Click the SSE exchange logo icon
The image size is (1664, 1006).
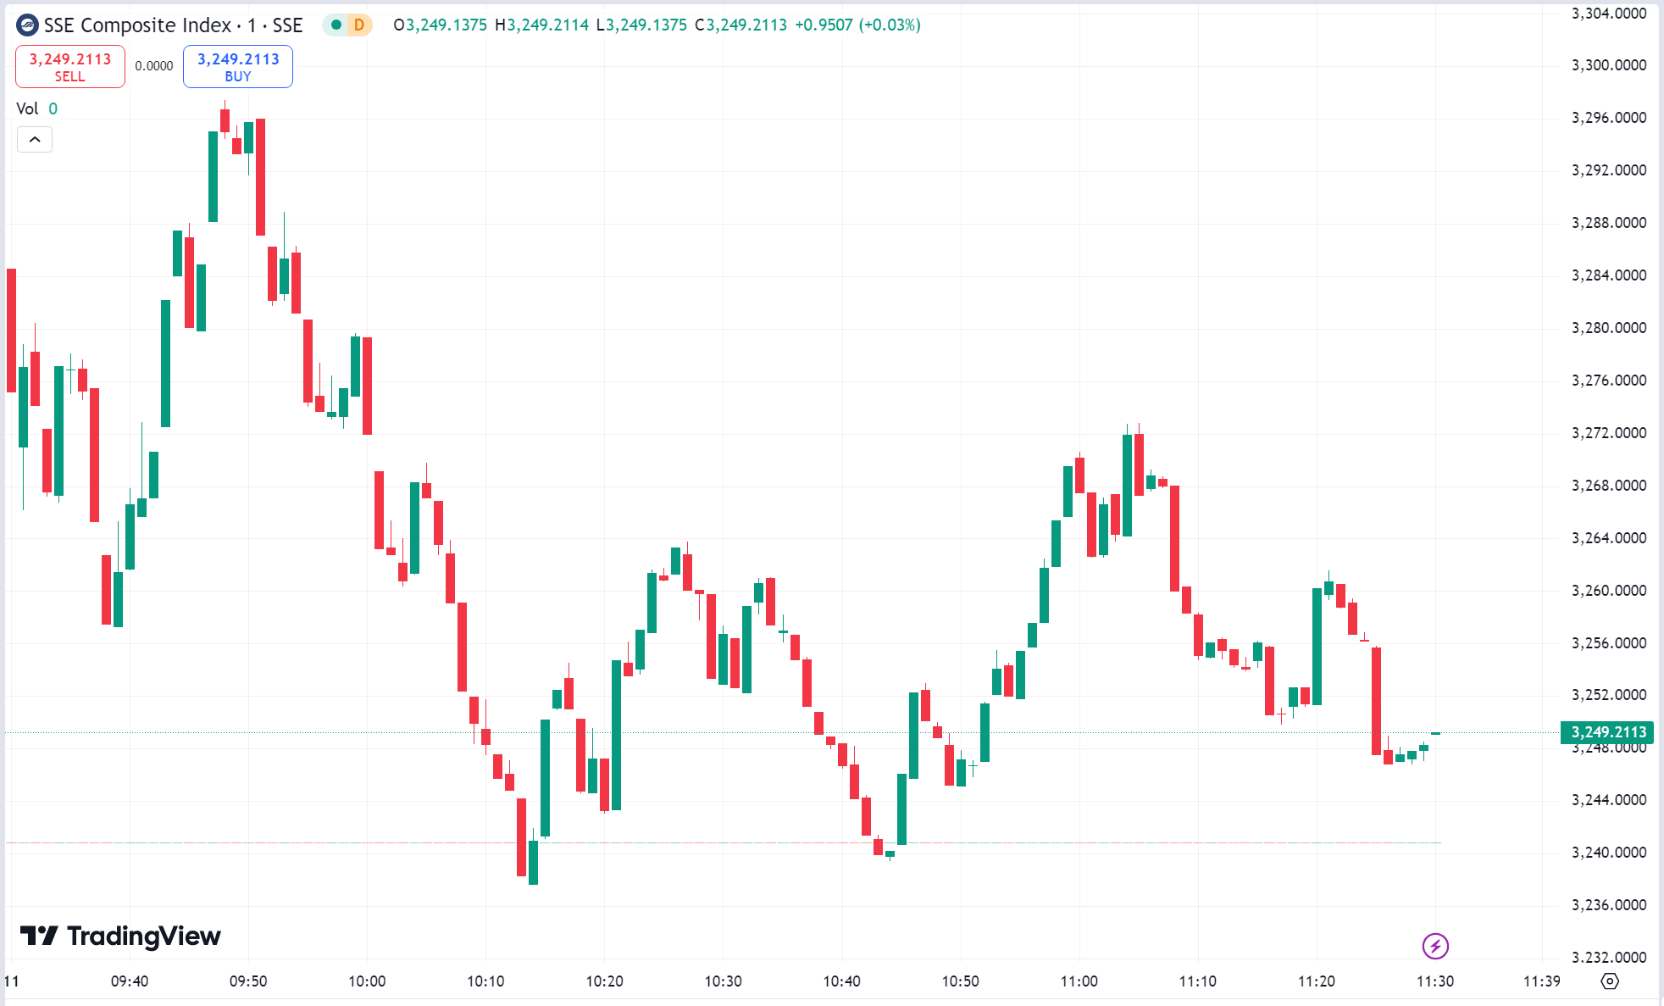pos(28,25)
